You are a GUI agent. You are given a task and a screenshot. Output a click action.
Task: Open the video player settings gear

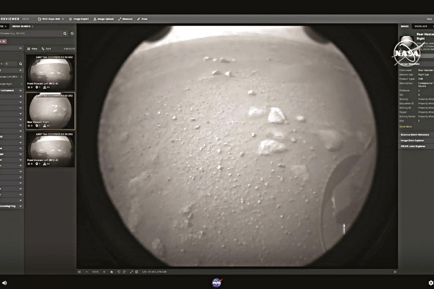(431, 283)
